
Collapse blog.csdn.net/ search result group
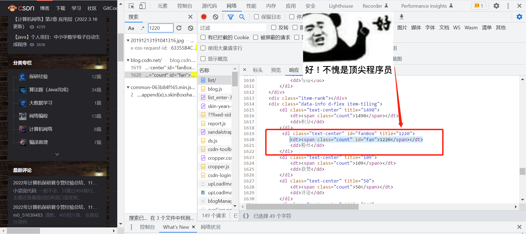click(x=128, y=60)
